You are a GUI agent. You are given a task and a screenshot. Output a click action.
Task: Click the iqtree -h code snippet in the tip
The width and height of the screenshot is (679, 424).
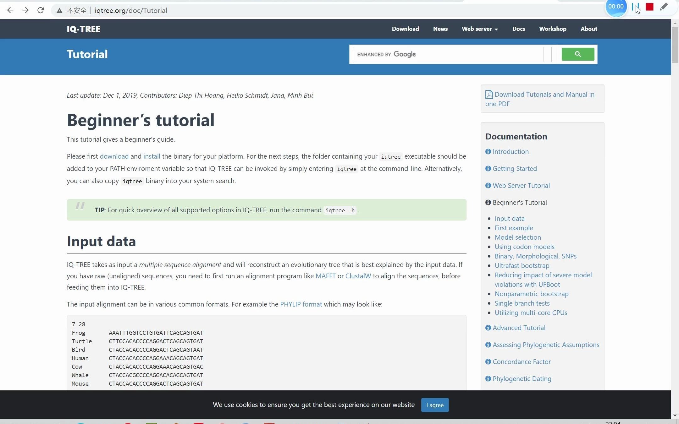click(x=340, y=210)
